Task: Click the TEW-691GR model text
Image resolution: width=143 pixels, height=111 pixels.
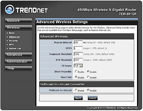Action: coord(128,14)
